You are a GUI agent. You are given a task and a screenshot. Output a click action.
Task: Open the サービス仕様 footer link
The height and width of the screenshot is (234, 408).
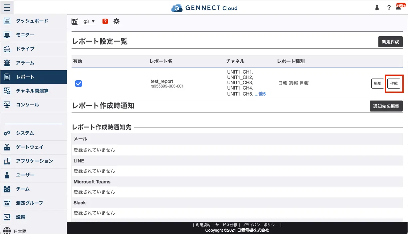(x=226, y=225)
